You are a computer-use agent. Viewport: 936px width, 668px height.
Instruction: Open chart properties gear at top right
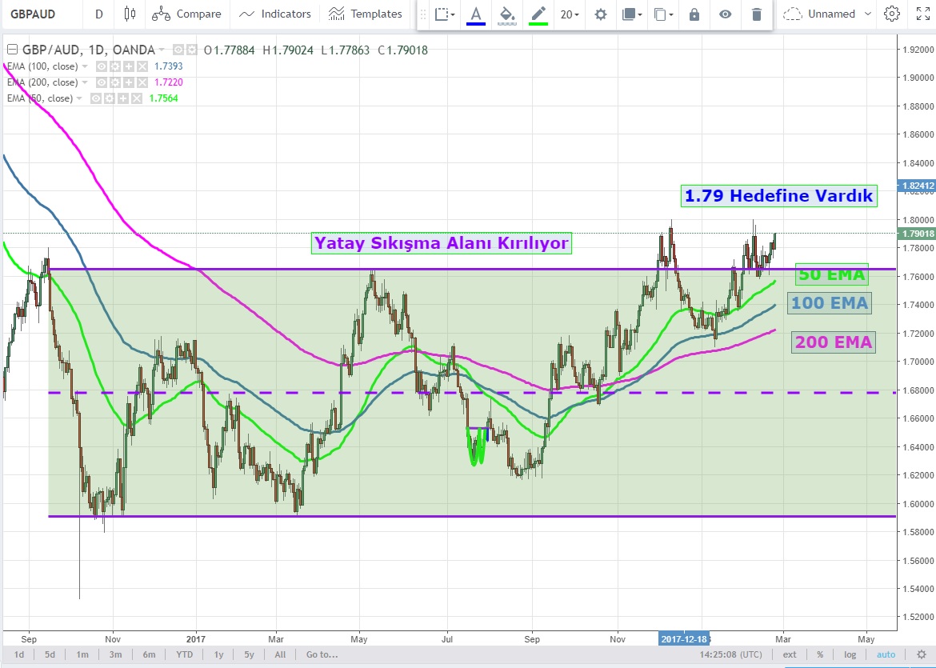[x=891, y=14]
